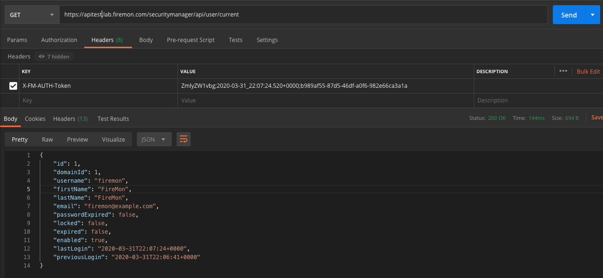The image size is (603, 278).
Task: Click the "username": "firemon" line
Action: pyautogui.click(x=91, y=181)
